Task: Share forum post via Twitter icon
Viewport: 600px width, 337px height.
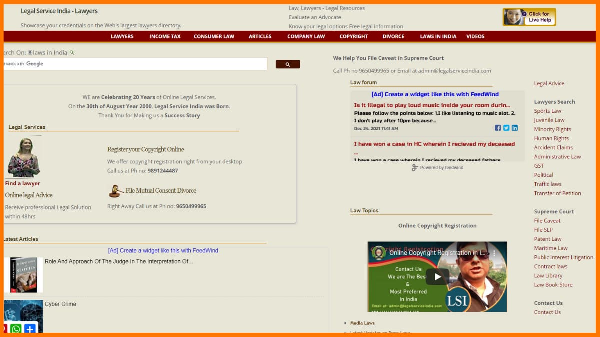Action: (506, 128)
